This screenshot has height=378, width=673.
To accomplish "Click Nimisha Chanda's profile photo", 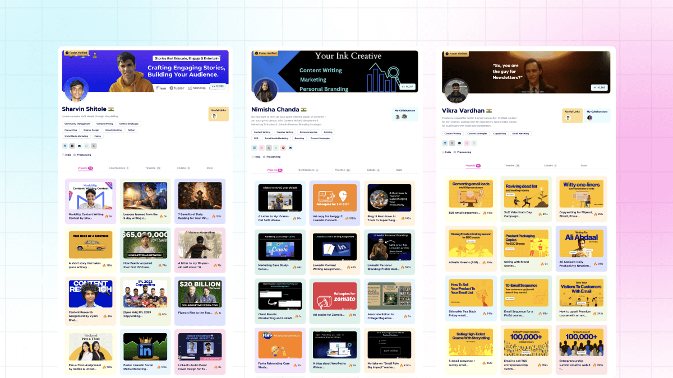I will pyautogui.click(x=265, y=91).
